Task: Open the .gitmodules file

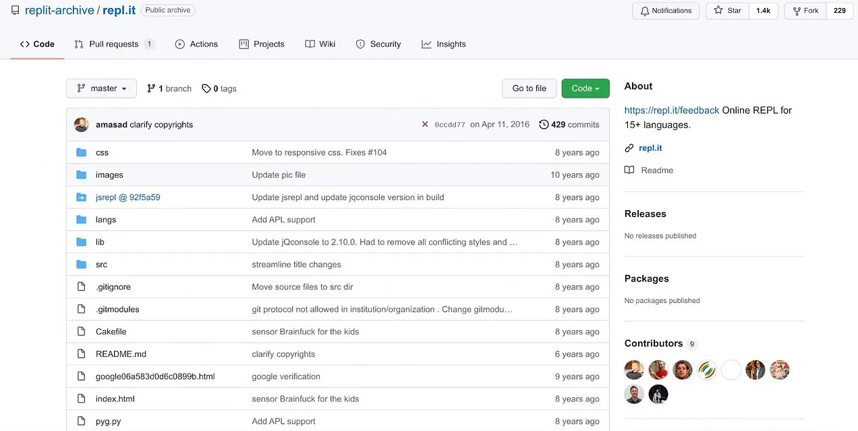Action: 117,309
